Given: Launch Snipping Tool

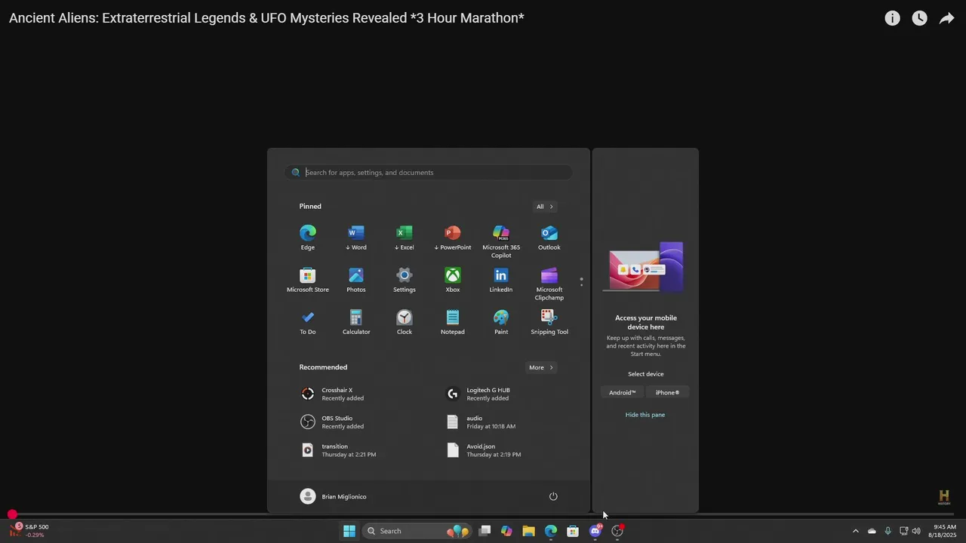Looking at the screenshot, I should coord(549,321).
